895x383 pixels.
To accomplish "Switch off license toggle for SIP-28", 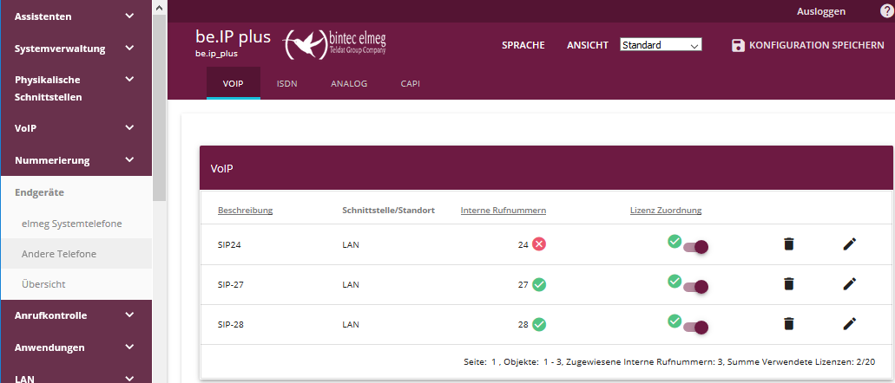I will pyautogui.click(x=695, y=327).
